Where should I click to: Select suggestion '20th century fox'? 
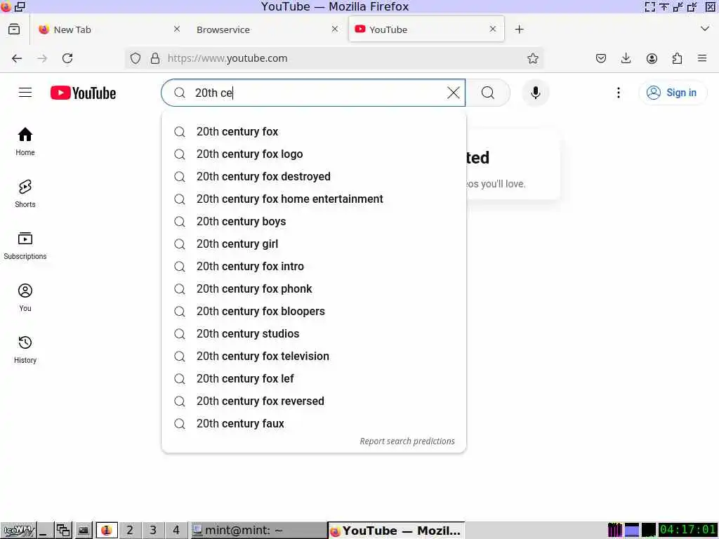[x=314, y=131]
